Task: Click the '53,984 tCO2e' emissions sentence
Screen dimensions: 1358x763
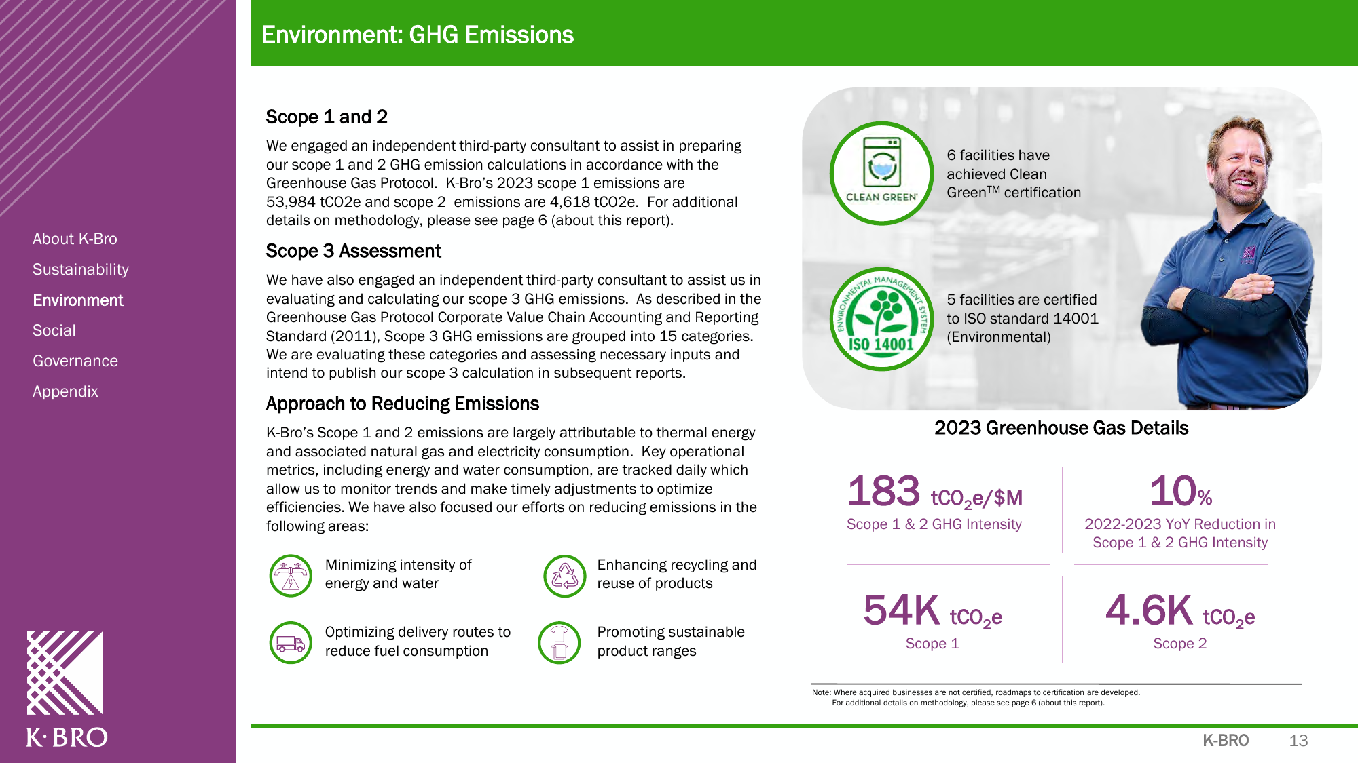Action: pos(502,193)
